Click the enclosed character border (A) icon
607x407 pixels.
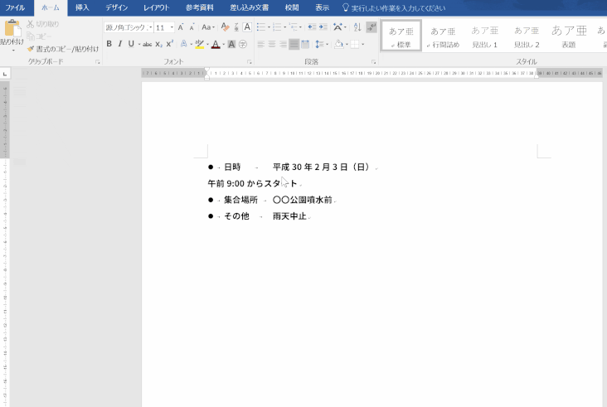coord(247,27)
